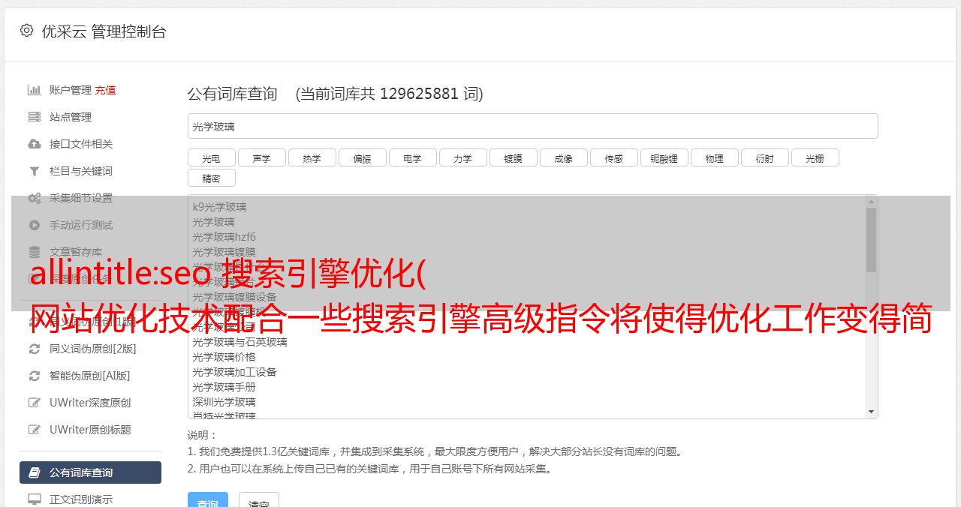Click the 偏振 tag button
Viewport: 961px width, 507px height.
[362, 157]
